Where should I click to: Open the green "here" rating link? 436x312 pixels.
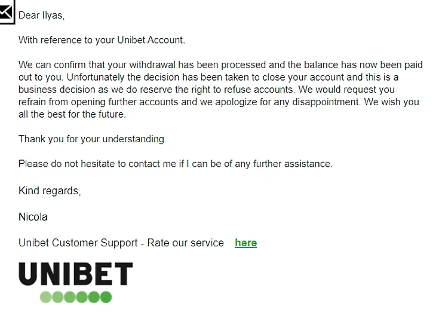click(246, 243)
